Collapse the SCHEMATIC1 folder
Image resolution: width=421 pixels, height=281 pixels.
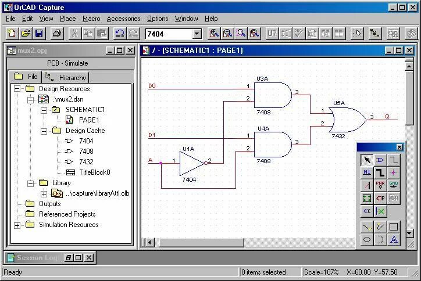(x=44, y=110)
